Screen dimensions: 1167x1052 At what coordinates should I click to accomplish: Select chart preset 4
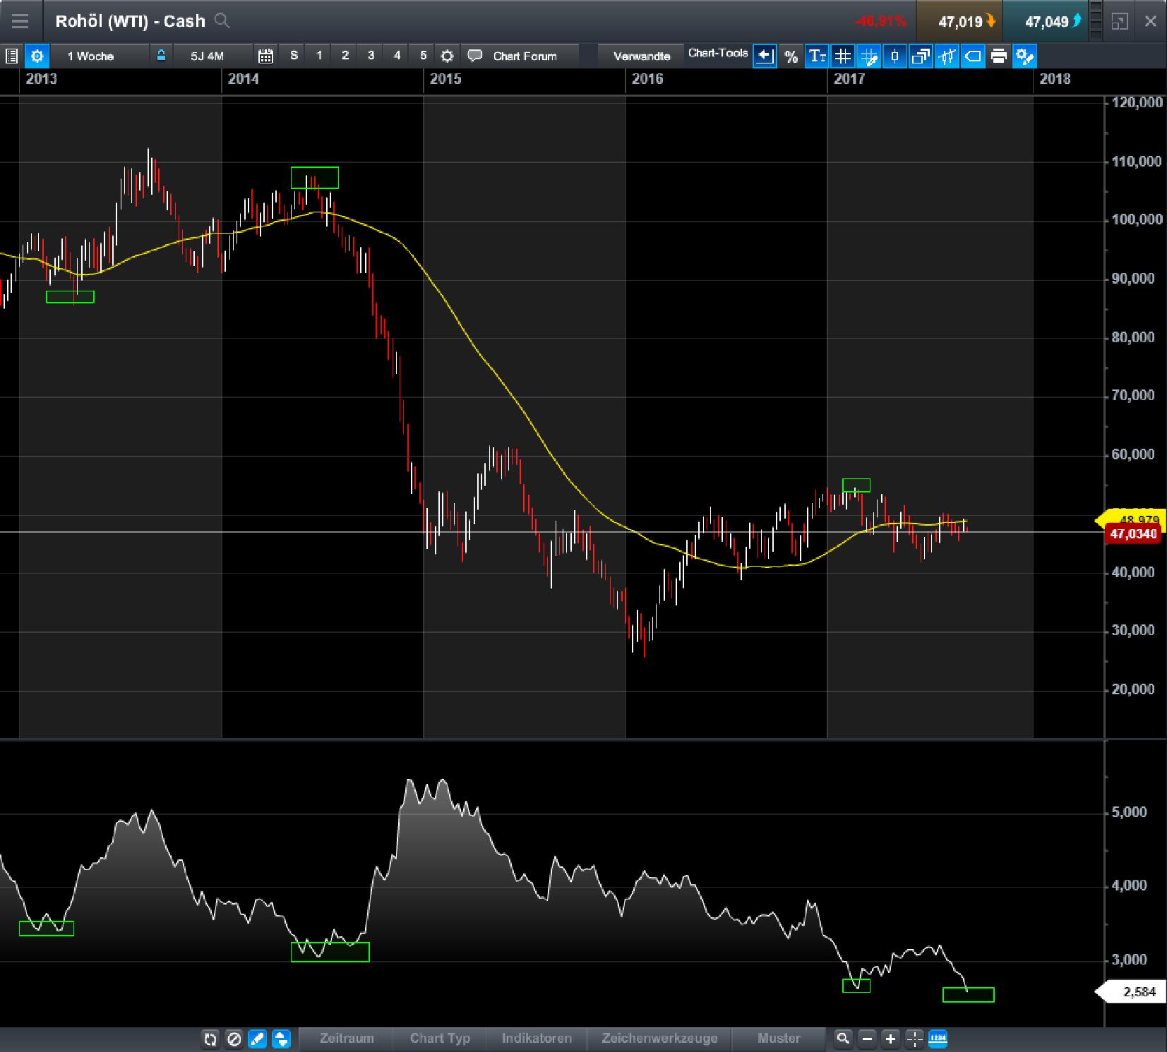coord(397,56)
